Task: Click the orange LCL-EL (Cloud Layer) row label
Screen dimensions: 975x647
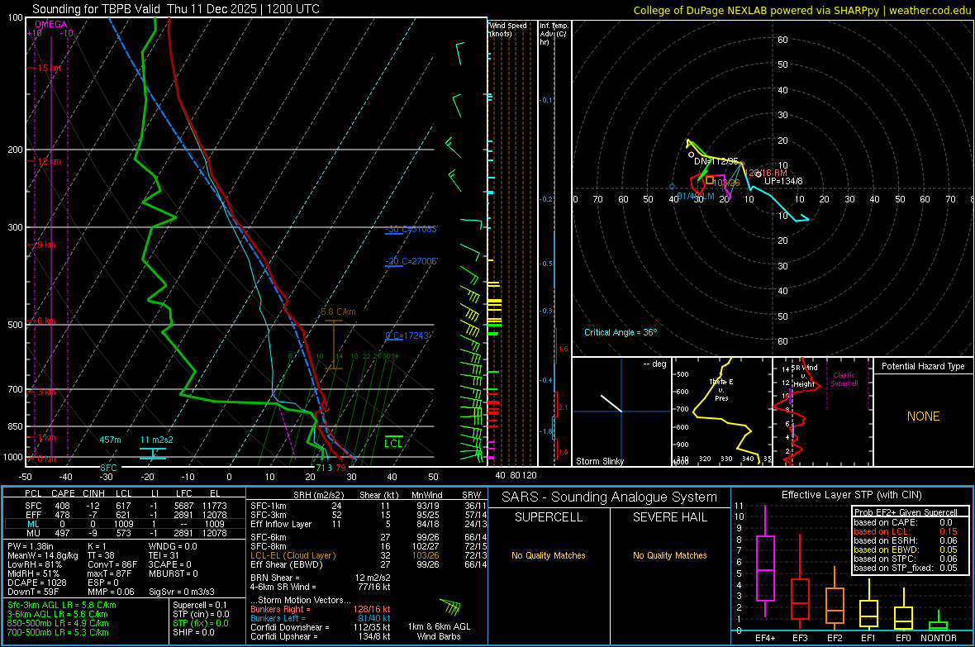Action: tap(292, 555)
